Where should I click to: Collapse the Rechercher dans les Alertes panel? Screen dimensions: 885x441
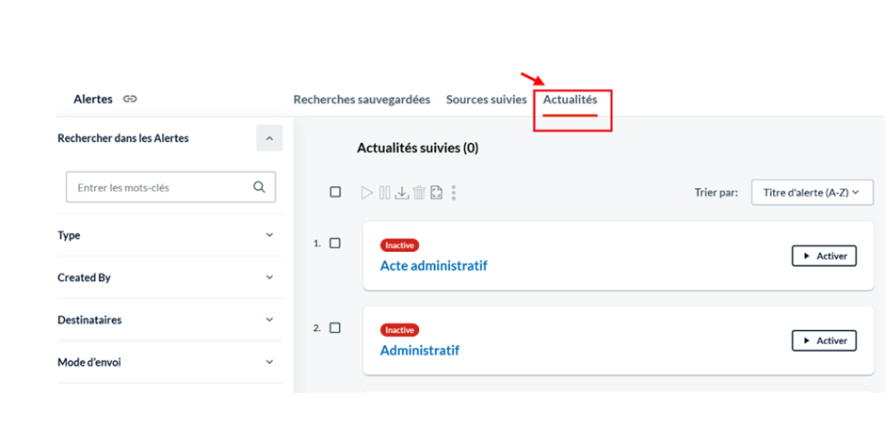[x=269, y=138]
